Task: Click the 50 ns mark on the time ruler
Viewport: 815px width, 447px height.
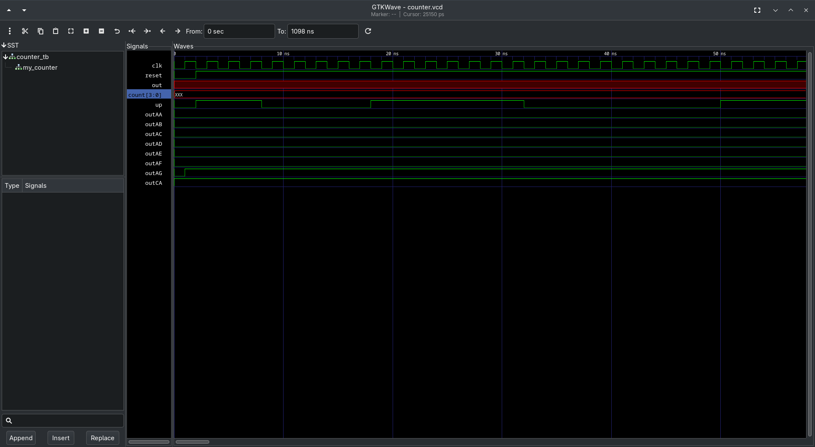Action: pyautogui.click(x=719, y=54)
